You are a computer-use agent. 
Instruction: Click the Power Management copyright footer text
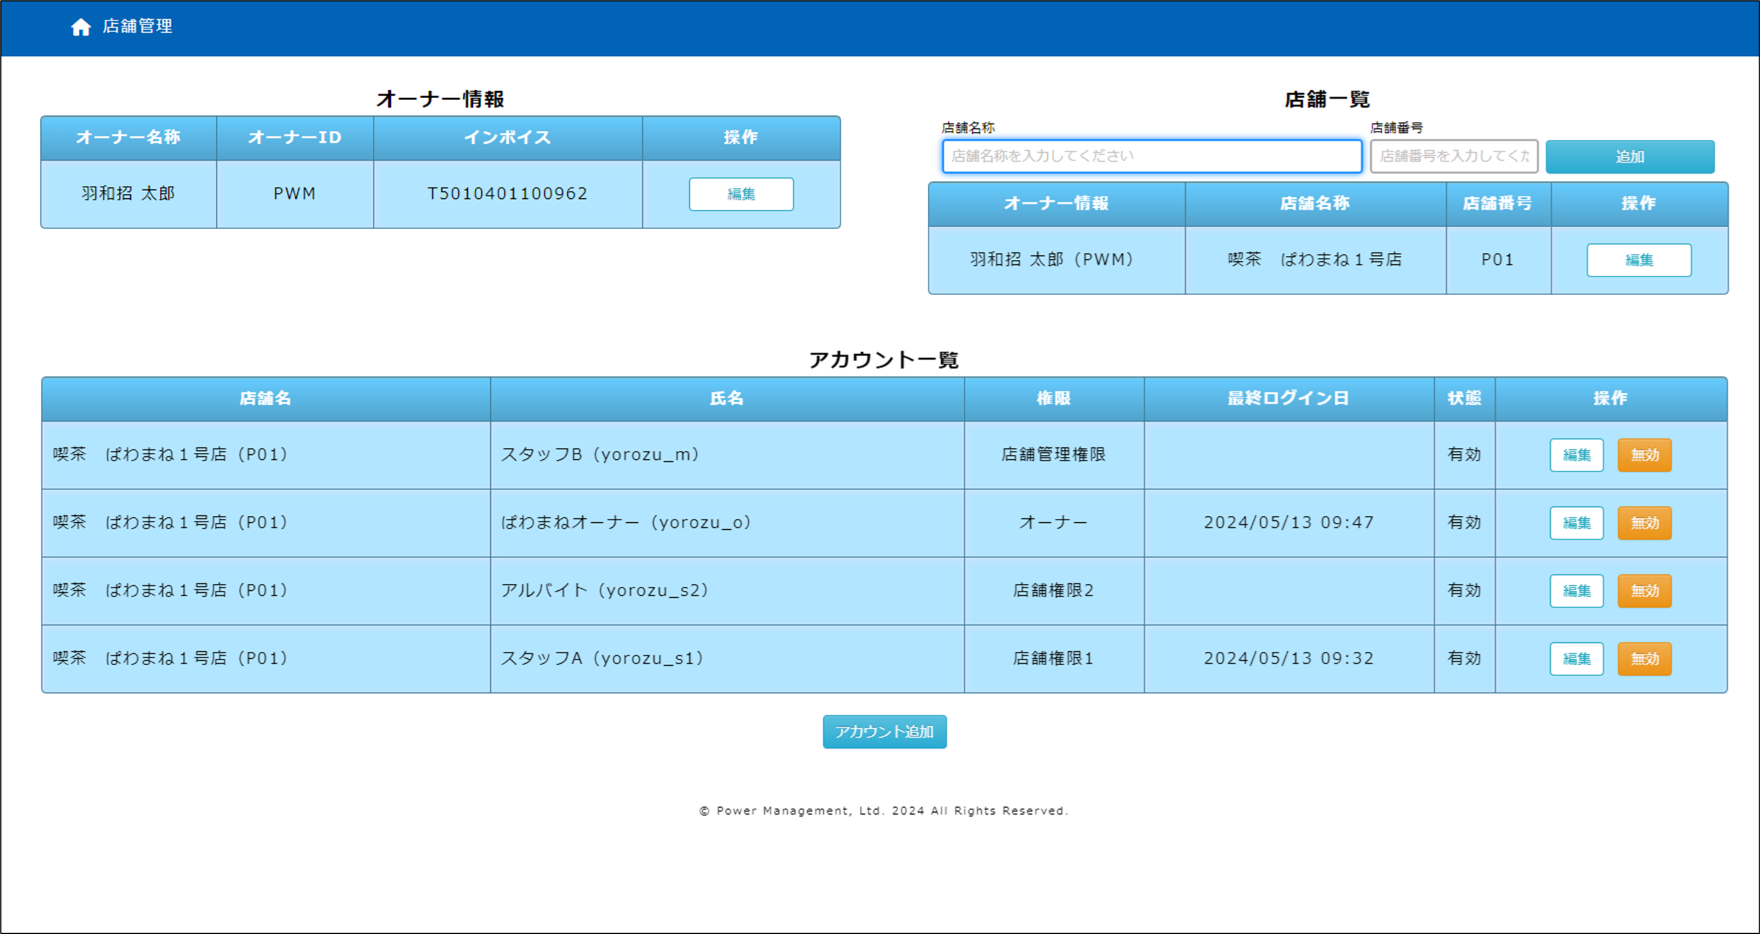[884, 811]
